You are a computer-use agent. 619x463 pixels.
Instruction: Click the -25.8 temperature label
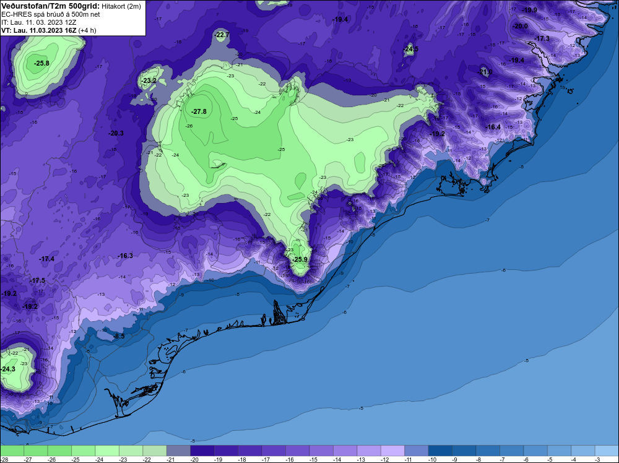[41, 63]
